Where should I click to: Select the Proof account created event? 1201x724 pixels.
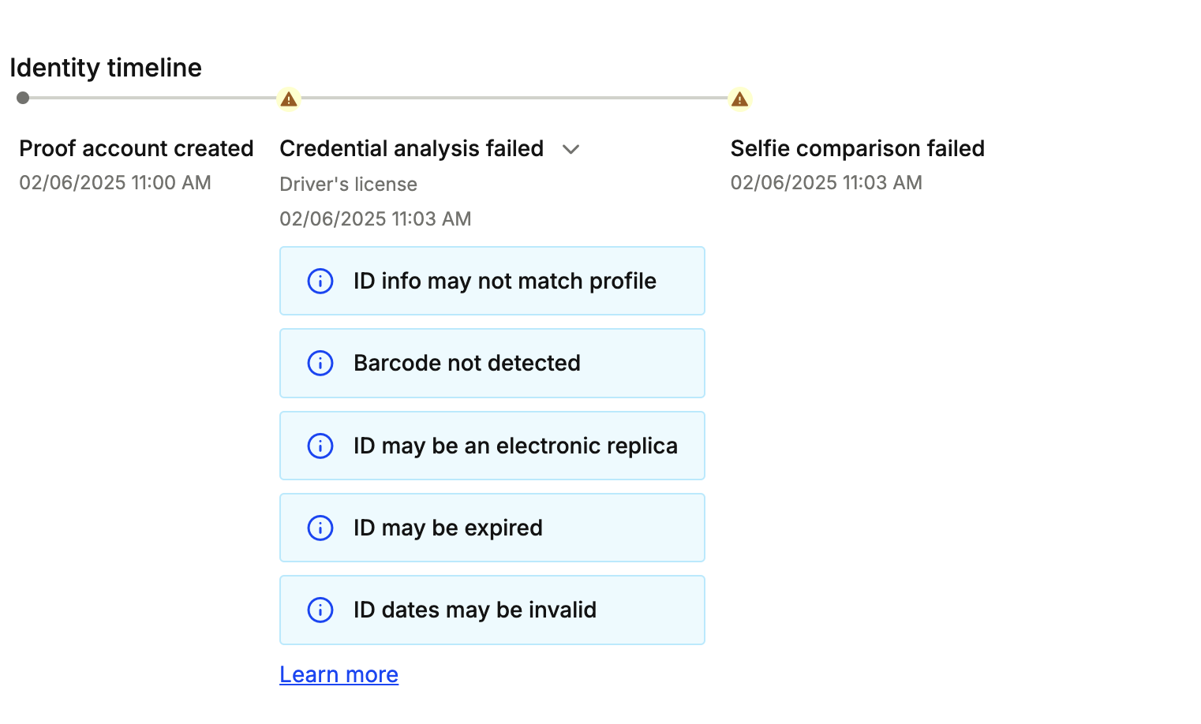coord(136,148)
